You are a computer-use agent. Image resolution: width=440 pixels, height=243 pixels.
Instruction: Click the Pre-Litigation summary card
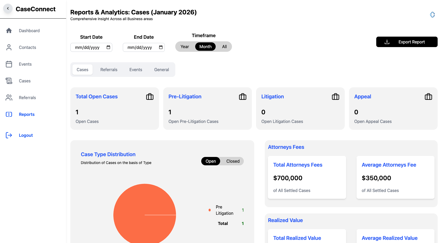pos(207,109)
